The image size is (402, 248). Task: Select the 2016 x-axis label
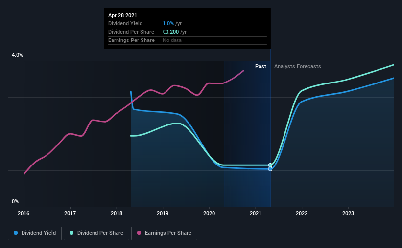[x=24, y=213]
